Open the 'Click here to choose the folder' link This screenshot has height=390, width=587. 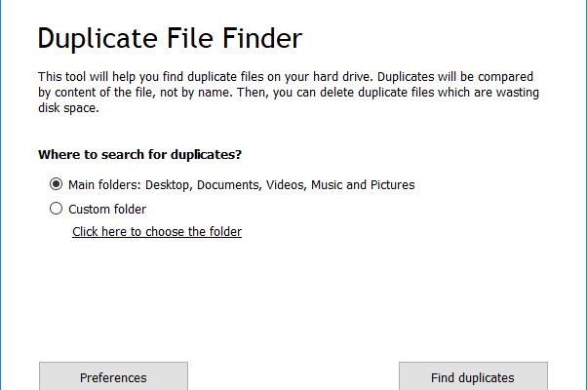tap(157, 232)
